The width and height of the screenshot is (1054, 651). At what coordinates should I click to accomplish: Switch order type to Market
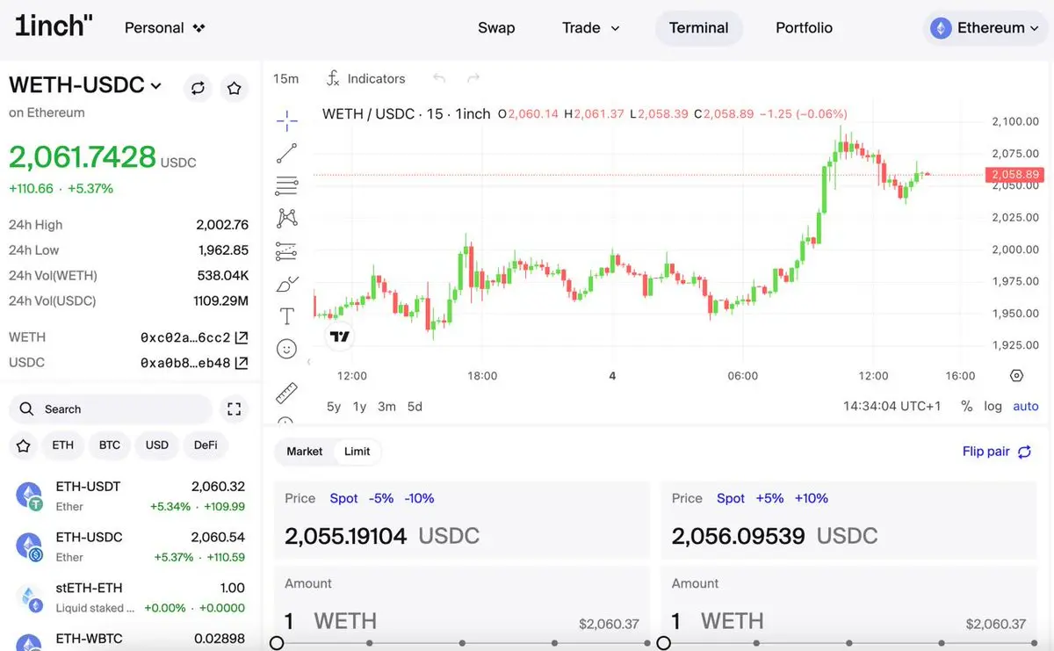[x=305, y=452]
